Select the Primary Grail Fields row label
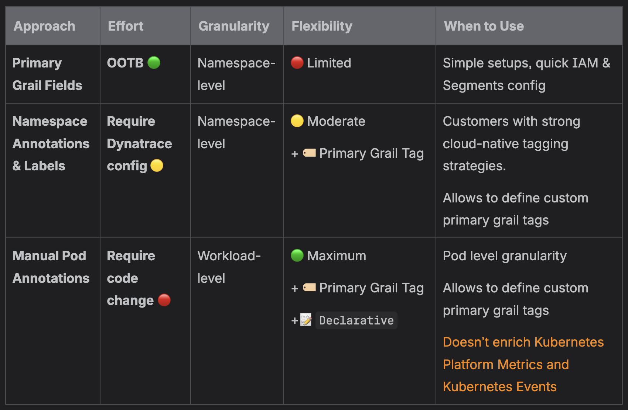This screenshot has width=628, height=410. [47, 74]
